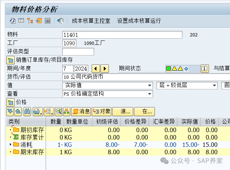Click the empty 评估类型 field
The width and height of the screenshot is (230, 170).
click(78, 52)
